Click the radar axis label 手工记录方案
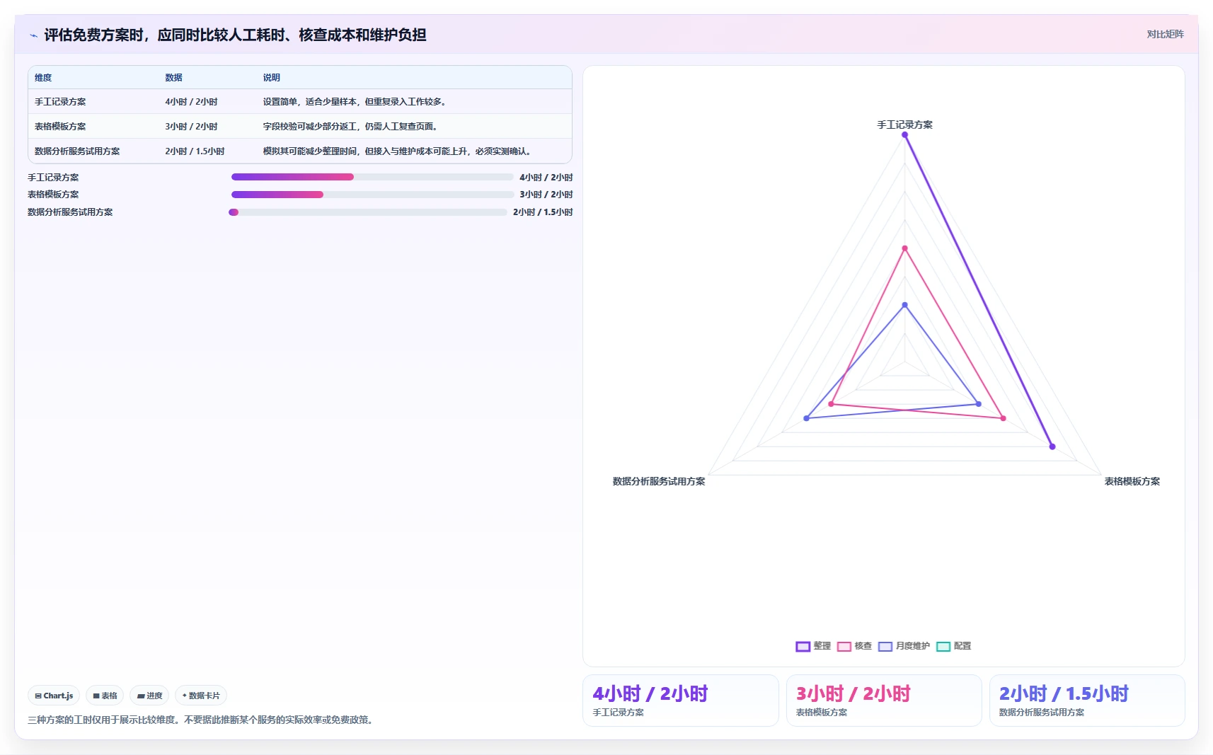This screenshot has height=755, width=1213. coord(904,125)
